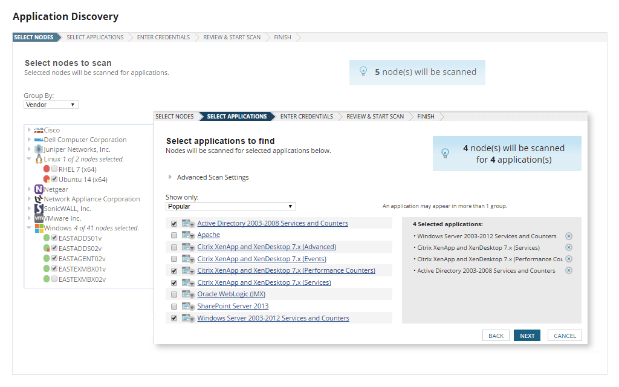Remove Windows Server 2003-2012 from selected applications
The image size is (619, 387).
tap(568, 236)
